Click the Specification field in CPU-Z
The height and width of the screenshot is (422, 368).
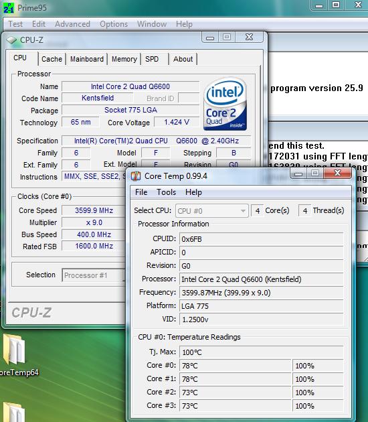[x=156, y=141]
